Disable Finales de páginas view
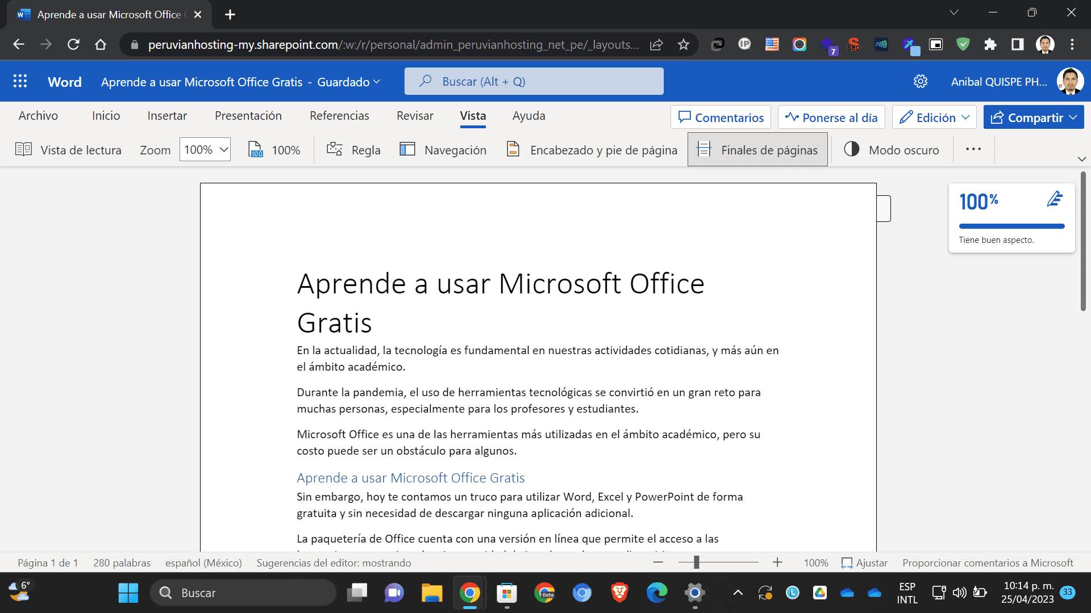The width and height of the screenshot is (1091, 613). 757,149
